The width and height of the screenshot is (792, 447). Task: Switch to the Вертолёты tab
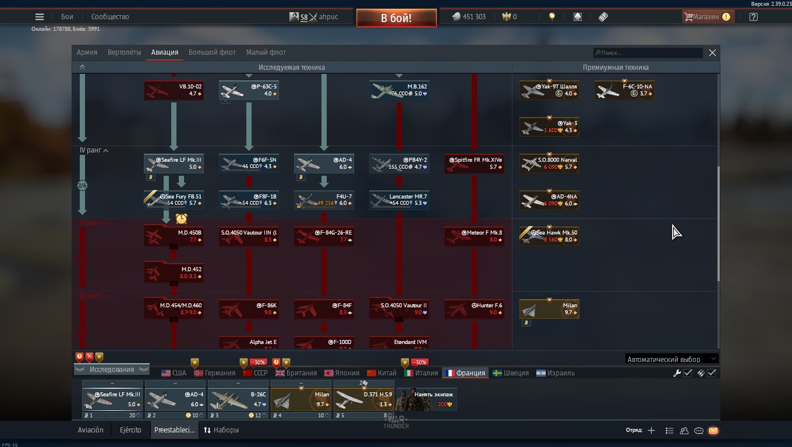pyautogui.click(x=124, y=52)
